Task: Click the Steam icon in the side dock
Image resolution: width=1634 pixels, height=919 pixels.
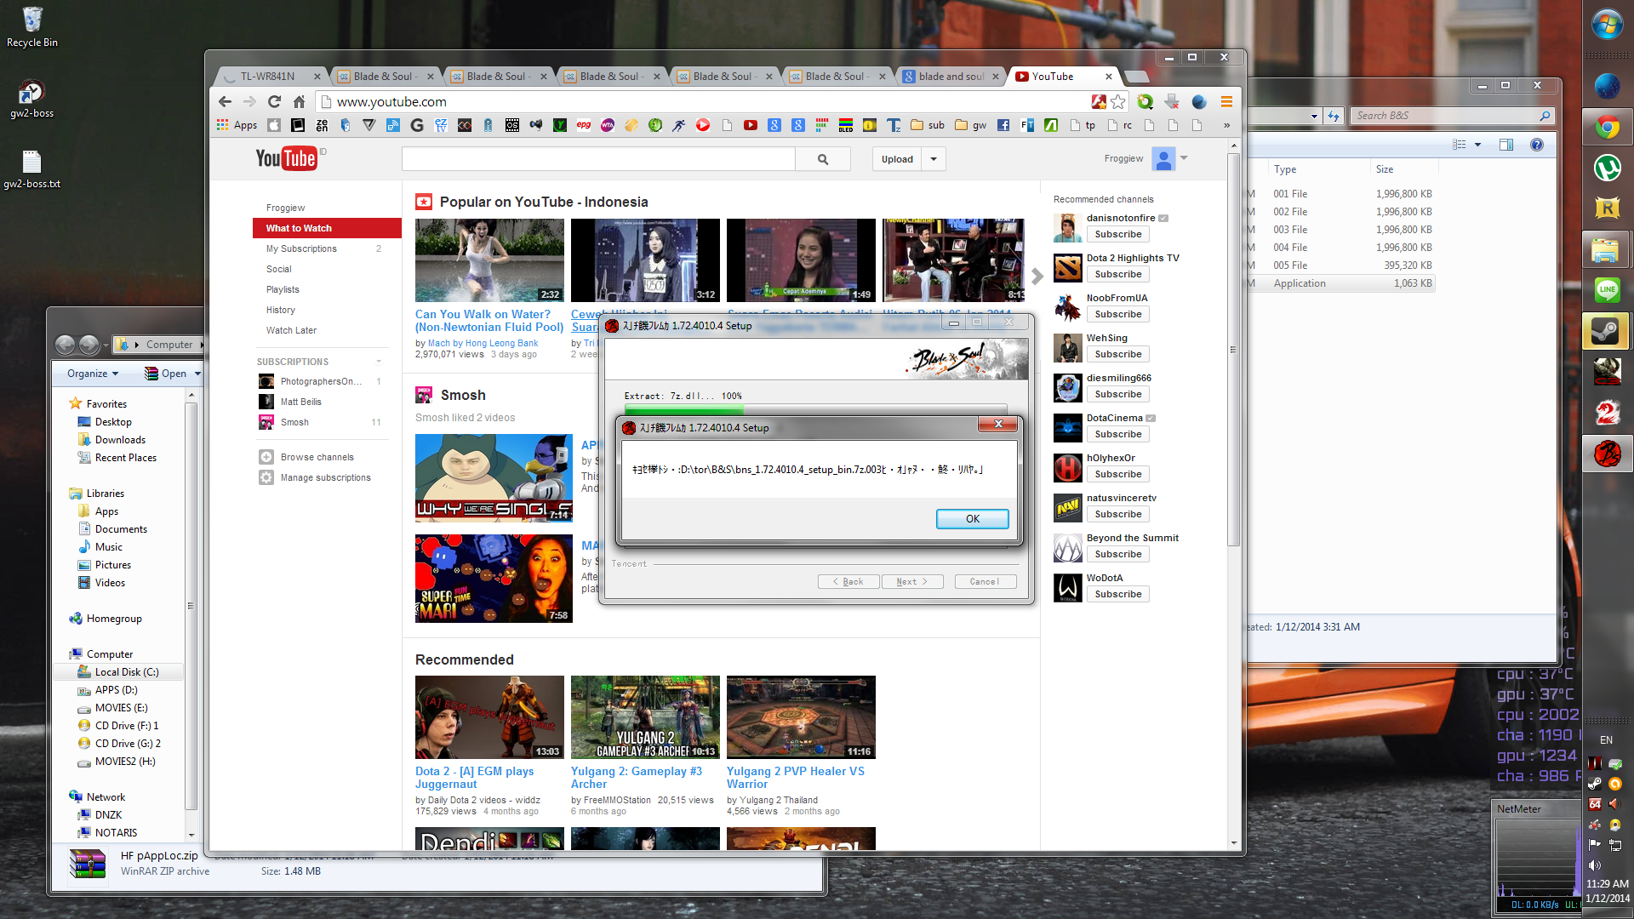Action: pyautogui.click(x=1606, y=331)
